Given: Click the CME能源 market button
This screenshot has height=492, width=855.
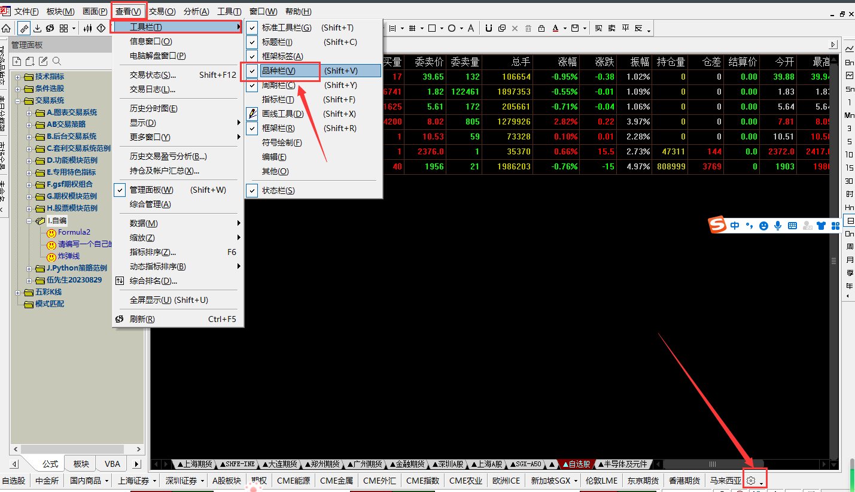Looking at the screenshot, I should pos(293,481).
